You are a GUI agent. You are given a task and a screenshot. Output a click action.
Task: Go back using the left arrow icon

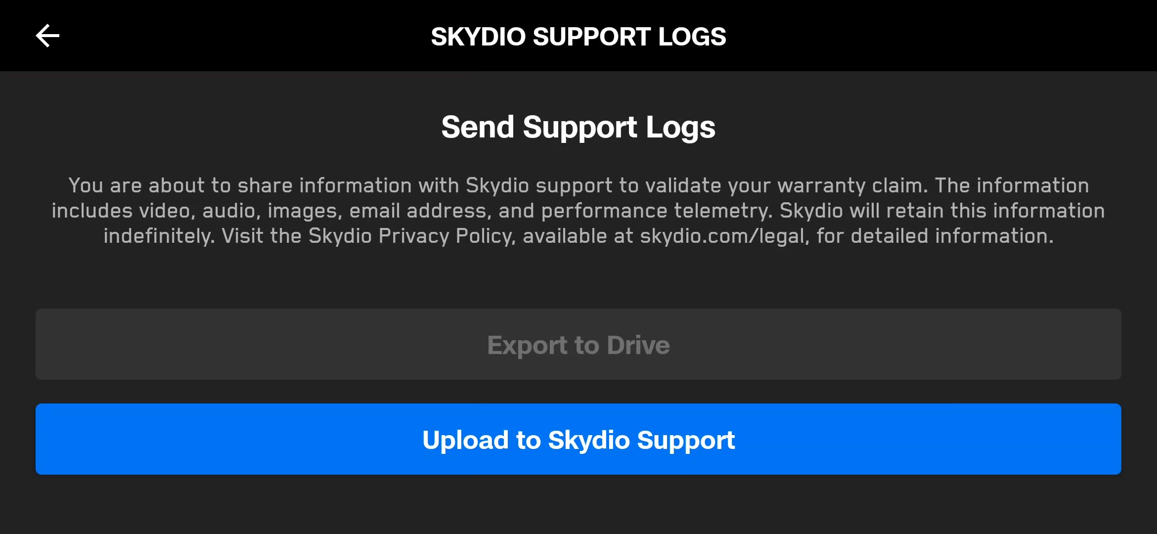(x=47, y=36)
